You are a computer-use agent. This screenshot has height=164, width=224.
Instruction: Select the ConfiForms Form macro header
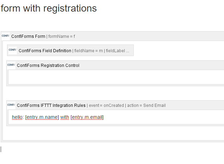pyautogui.click(x=113, y=36)
